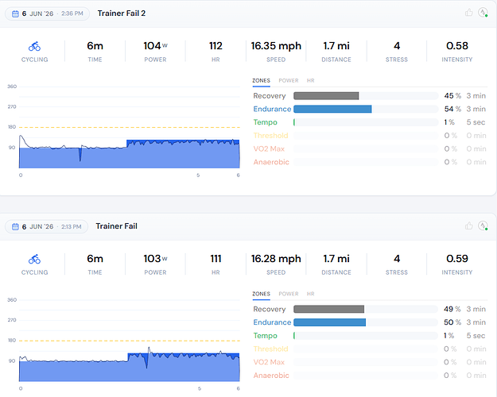Click the 16.28 mph speed value
This screenshot has height=397, width=497.
click(x=276, y=259)
